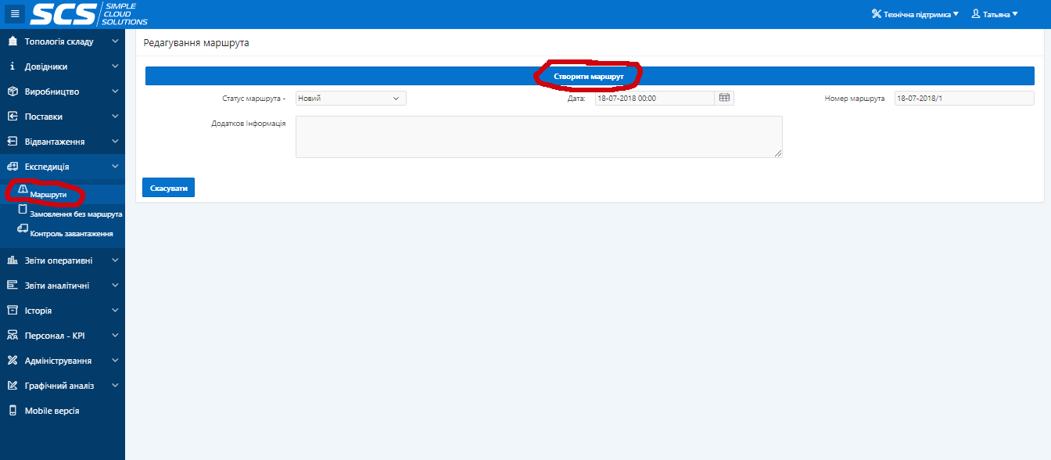Expand the Довідники menu section
1051x460 pixels.
point(63,66)
